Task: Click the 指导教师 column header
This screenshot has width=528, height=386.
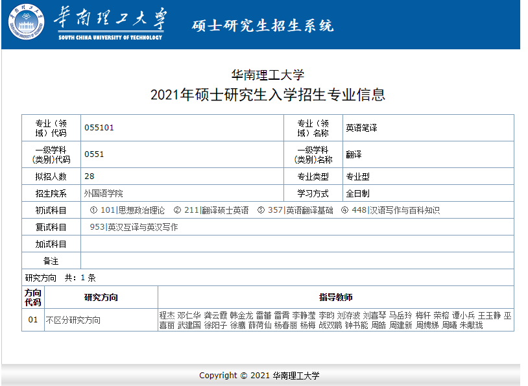Action: 336,297
